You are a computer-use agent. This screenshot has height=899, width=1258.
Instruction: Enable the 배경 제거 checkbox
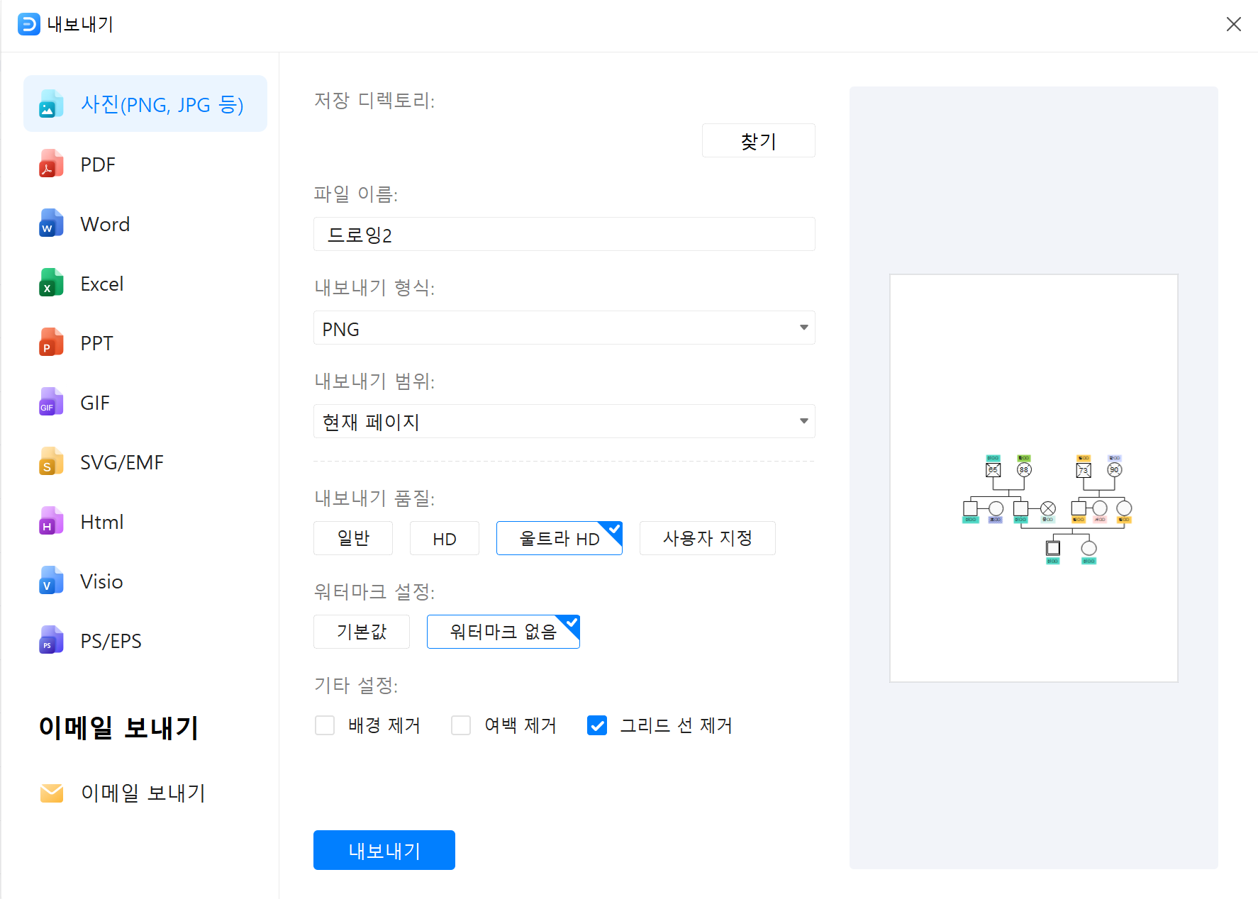point(325,725)
